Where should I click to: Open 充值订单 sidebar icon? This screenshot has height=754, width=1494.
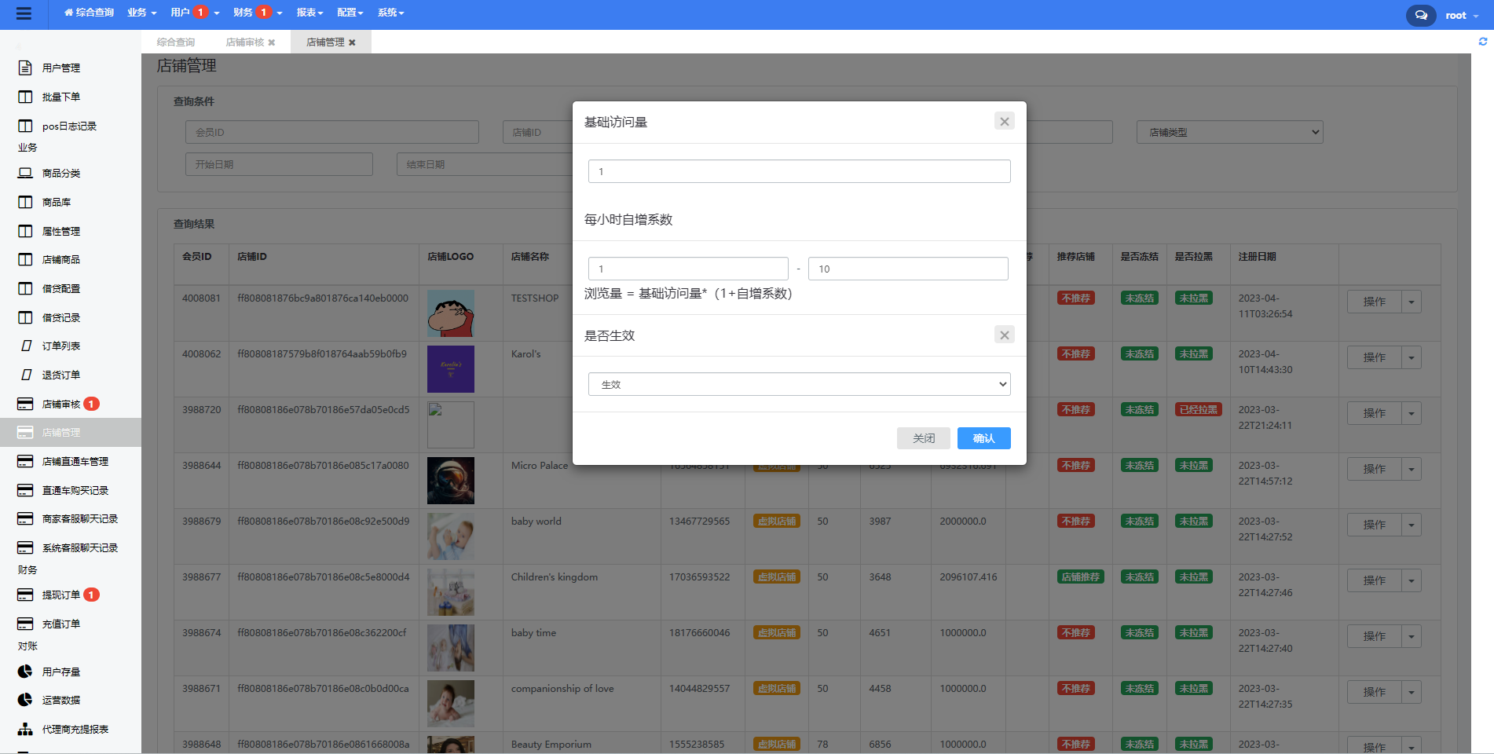click(25, 624)
